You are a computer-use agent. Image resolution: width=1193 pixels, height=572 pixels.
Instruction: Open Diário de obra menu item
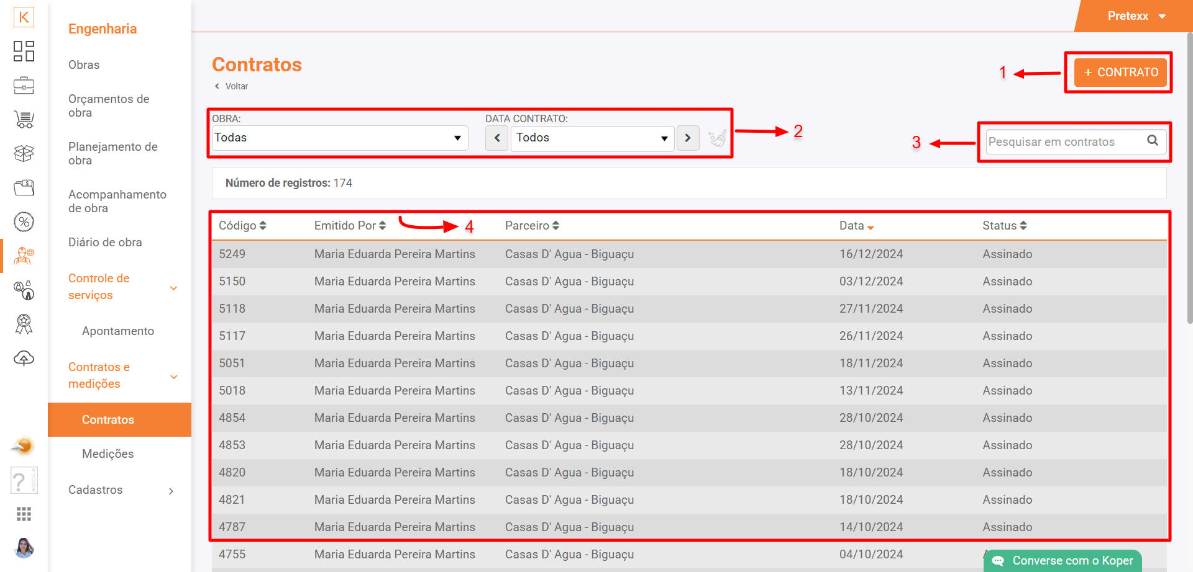pyautogui.click(x=105, y=243)
